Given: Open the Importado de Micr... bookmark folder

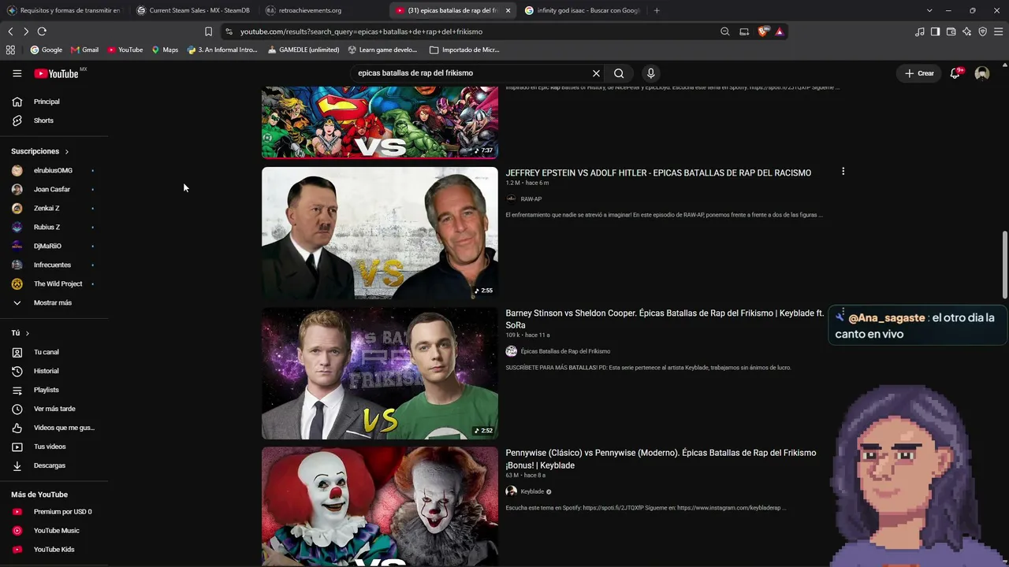Looking at the screenshot, I should point(464,50).
